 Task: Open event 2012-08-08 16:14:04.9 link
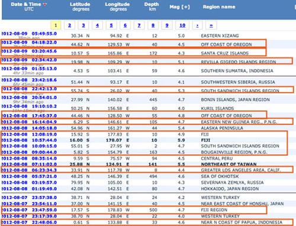(x=29, y=122)
